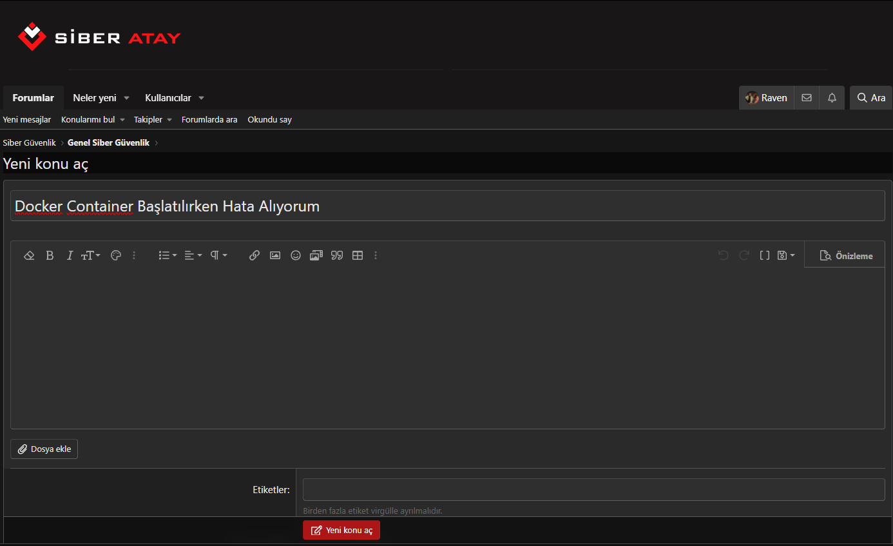The image size is (893, 546).
Task: Open the font size dropdown
Action: [90, 255]
